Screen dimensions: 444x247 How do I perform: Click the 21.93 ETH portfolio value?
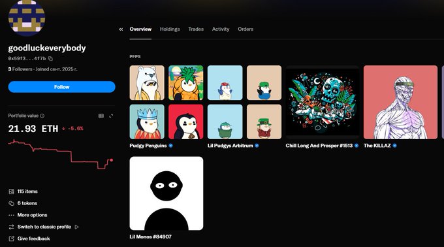[x=33, y=129]
